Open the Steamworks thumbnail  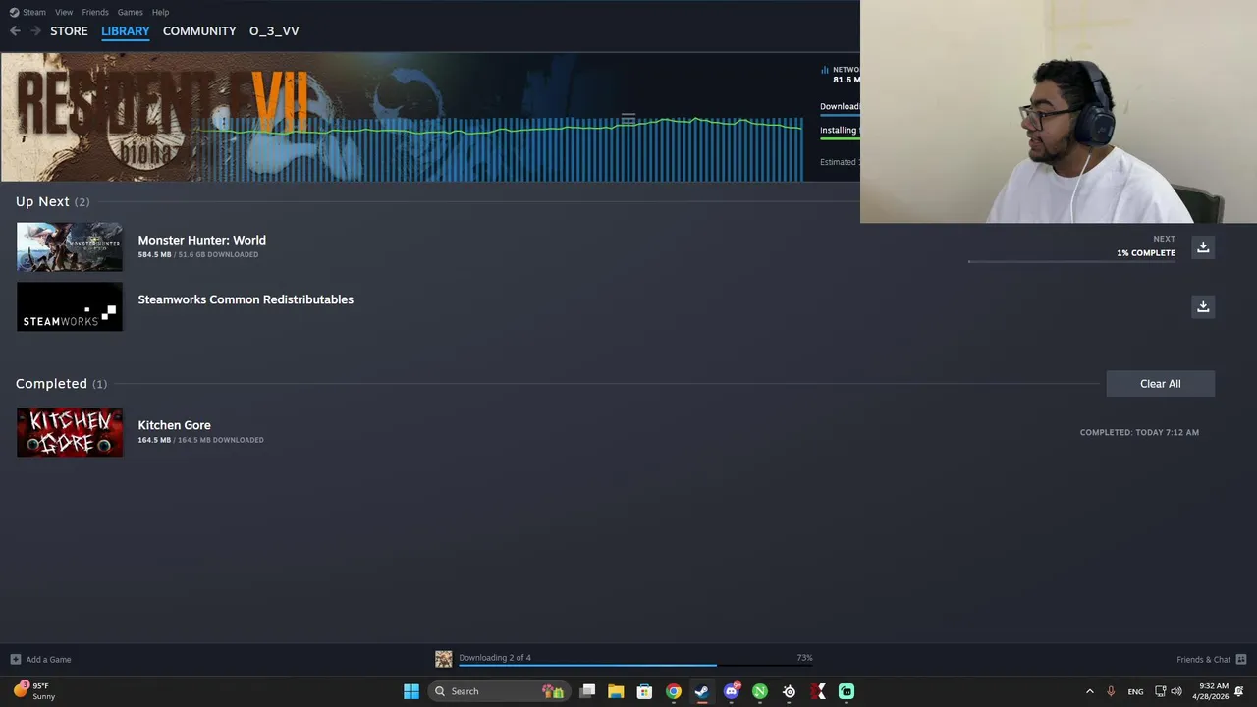tap(70, 306)
